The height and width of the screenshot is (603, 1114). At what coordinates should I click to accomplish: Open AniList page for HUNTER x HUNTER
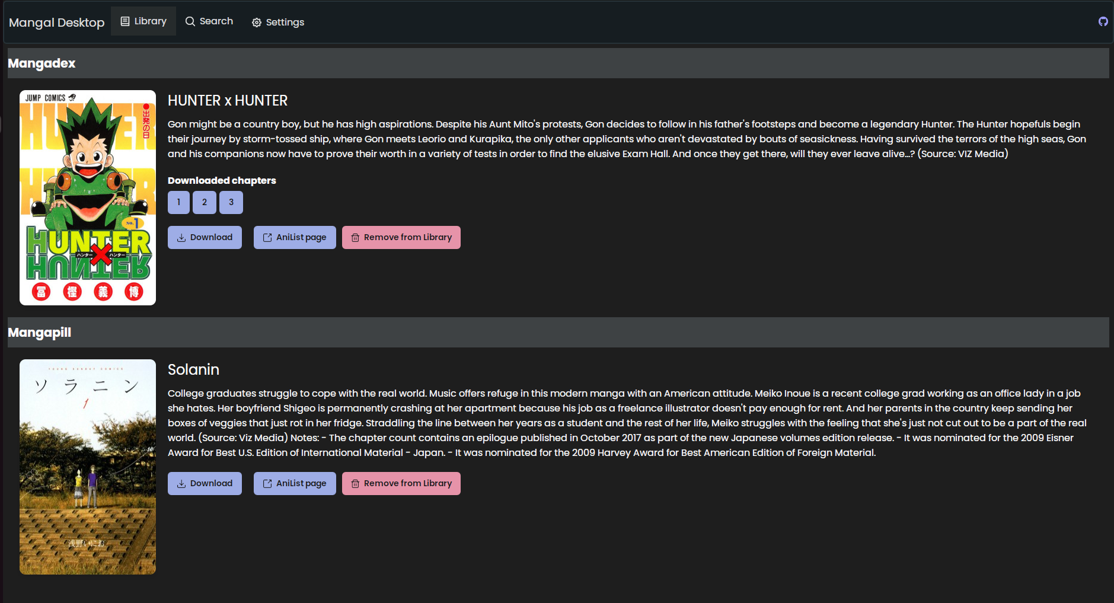tap(295, 237)
